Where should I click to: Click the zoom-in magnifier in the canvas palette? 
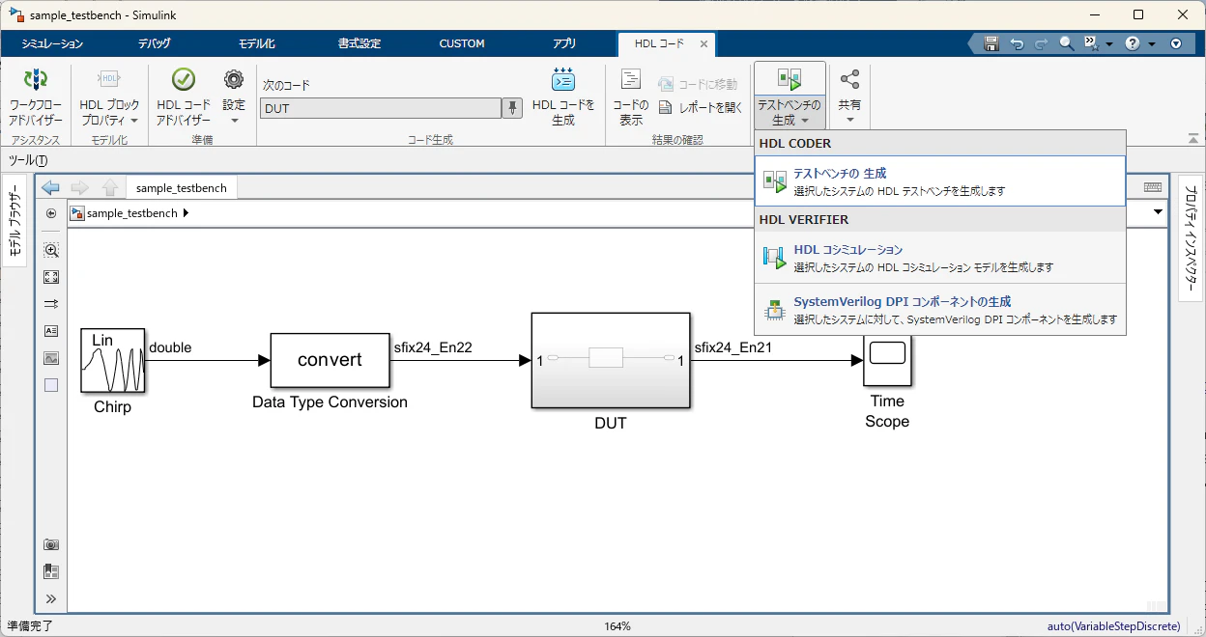pos(51,250)
